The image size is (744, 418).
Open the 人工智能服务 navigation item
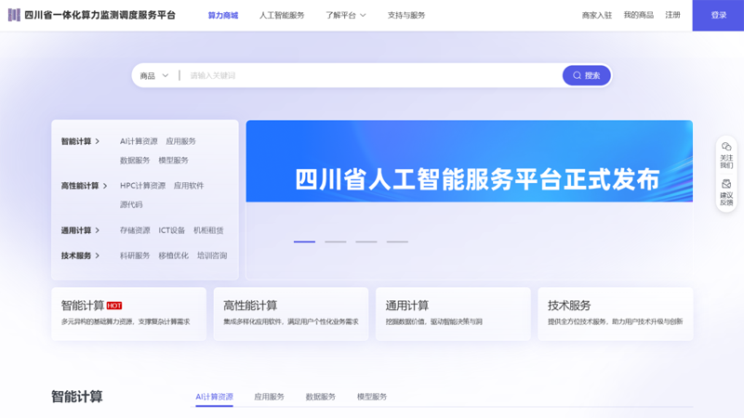(281, 16)
